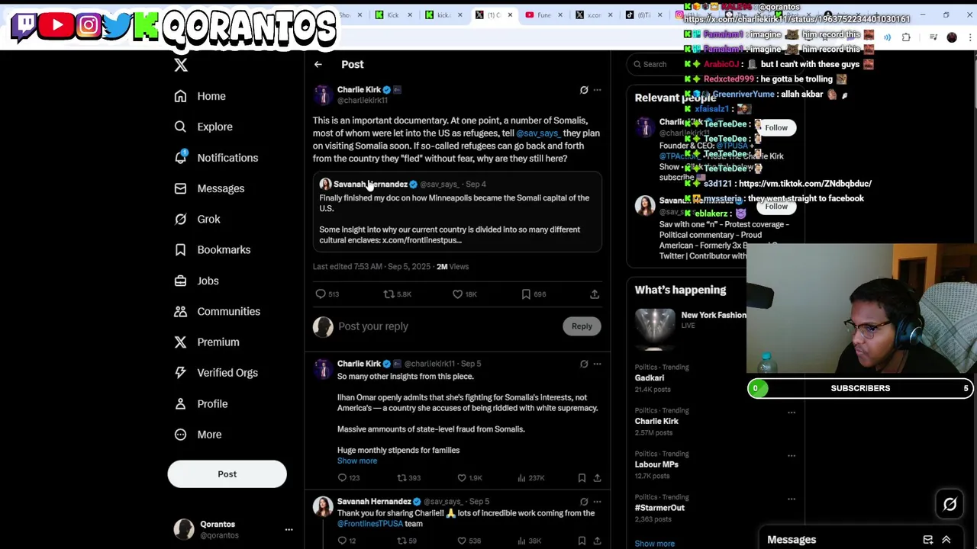The height and width of the screenshot is (549, 977).
Task: Open the New York Fashion live thumbnail
Action: [655, 329]
